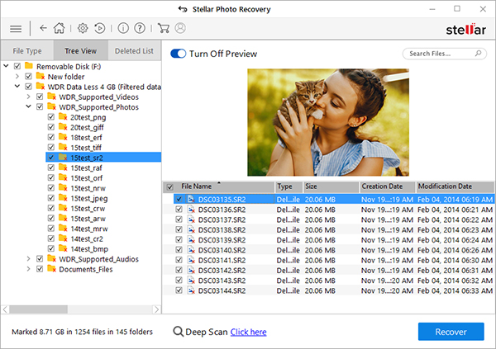
Task: Go to the Home icon
Action: point(59,28)
